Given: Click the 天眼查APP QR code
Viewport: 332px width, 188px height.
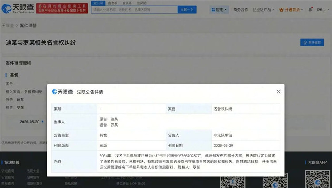Looking at the screenshot, I should click(317, 179).
